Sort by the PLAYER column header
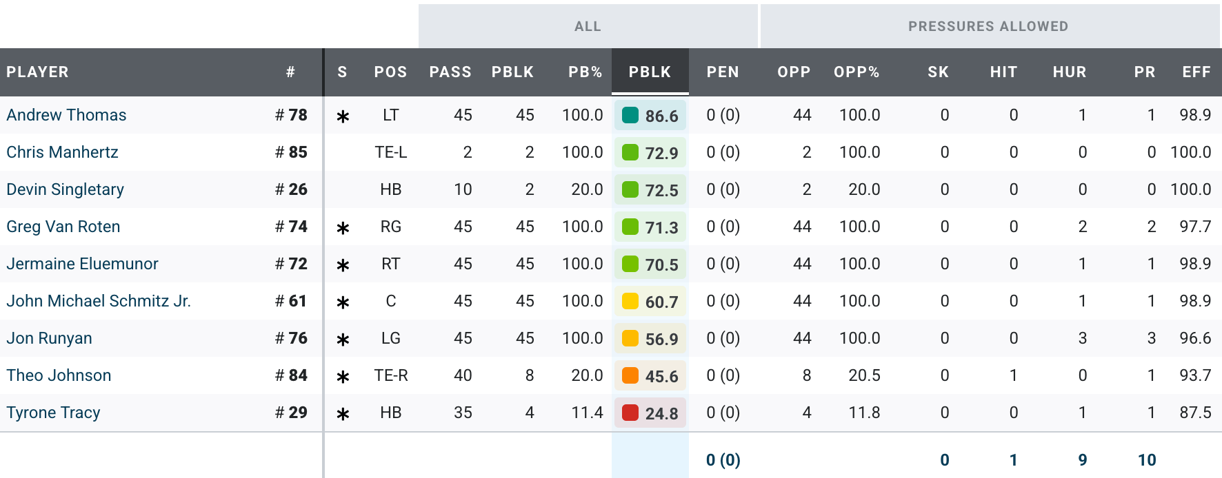1222x478 pixels. point(37,72)
